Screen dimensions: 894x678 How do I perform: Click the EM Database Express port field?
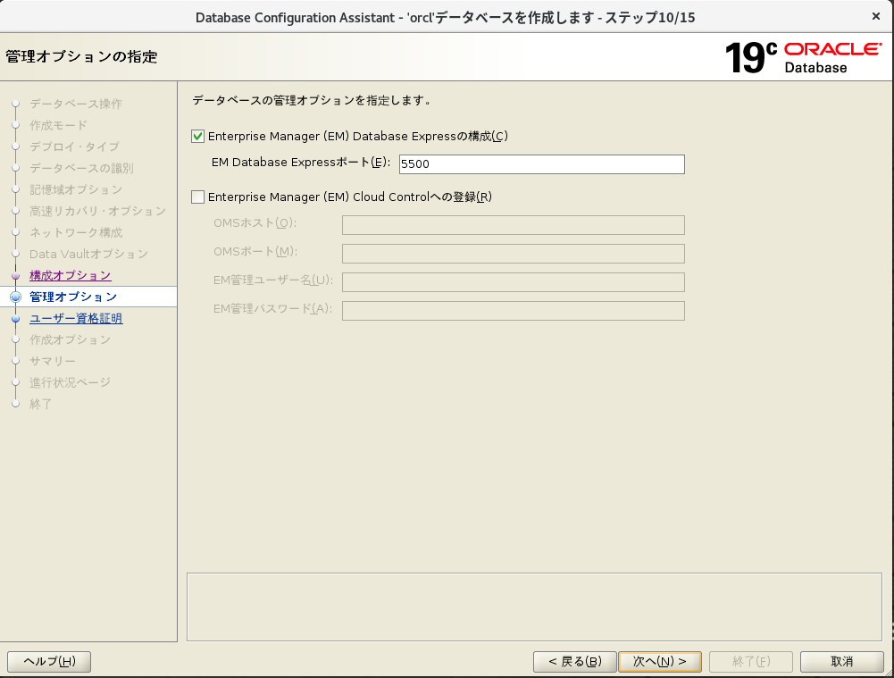coord(541,164)
